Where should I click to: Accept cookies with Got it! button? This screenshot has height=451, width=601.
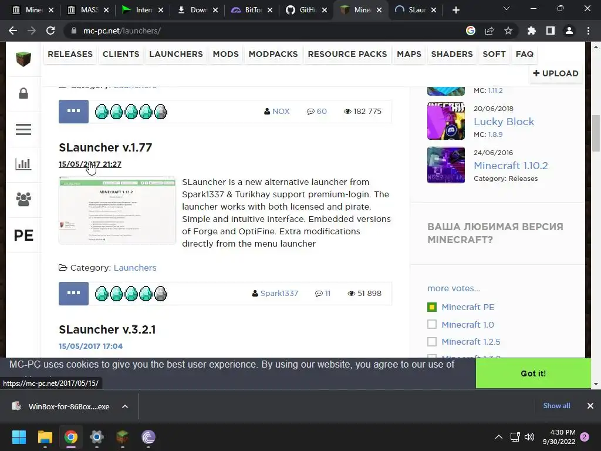[533, 373]
